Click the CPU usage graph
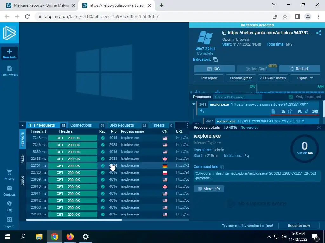325x243 pixels. click(223, 89)
